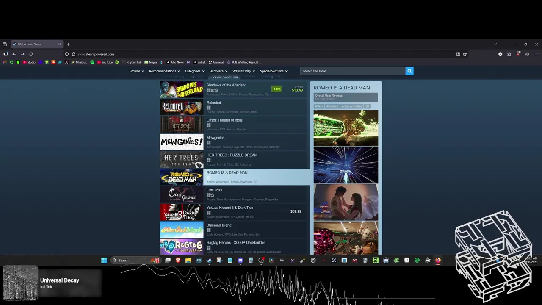The height and width of the screenshot is (305, 542).
Task: Open the Firefox hamburger application menu
Action: (x=536, y=54)
